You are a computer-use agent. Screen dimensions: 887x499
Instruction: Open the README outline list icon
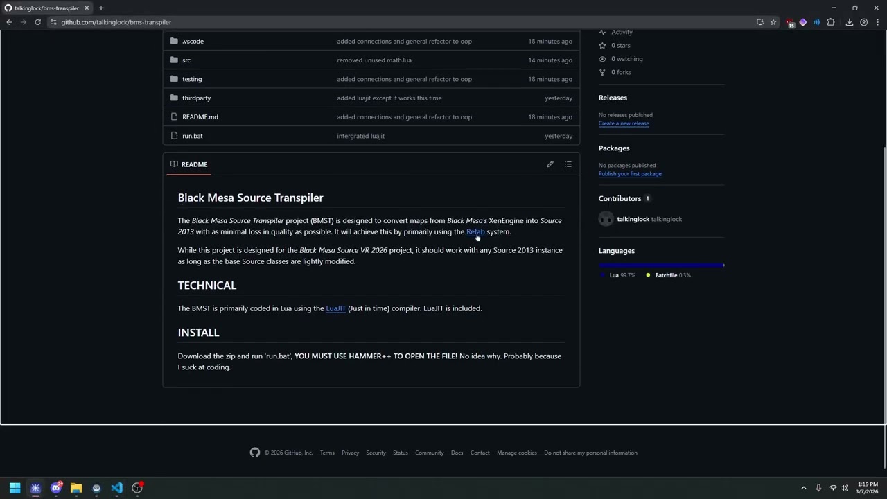pyautogui.click(x=568, y=164)
